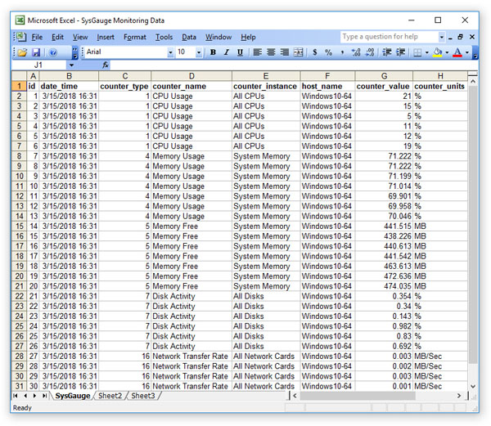Click cell with value 474.035
Viewport: 491px width, 426px height.
tap(384, 286)
